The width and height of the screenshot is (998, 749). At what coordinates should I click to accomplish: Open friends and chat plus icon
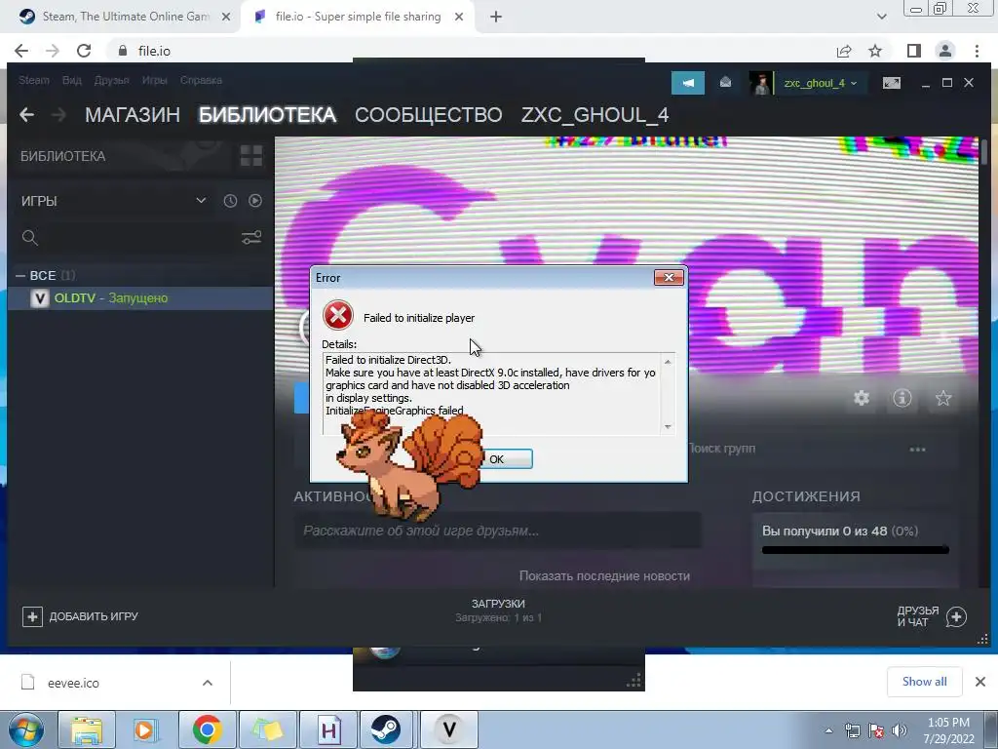[957, 616]
